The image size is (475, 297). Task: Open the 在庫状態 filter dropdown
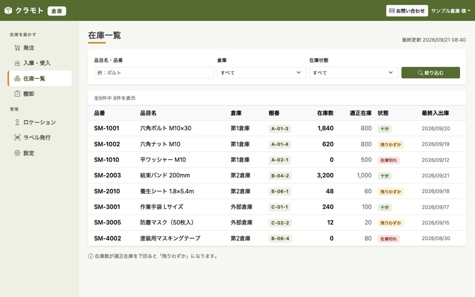354,73
